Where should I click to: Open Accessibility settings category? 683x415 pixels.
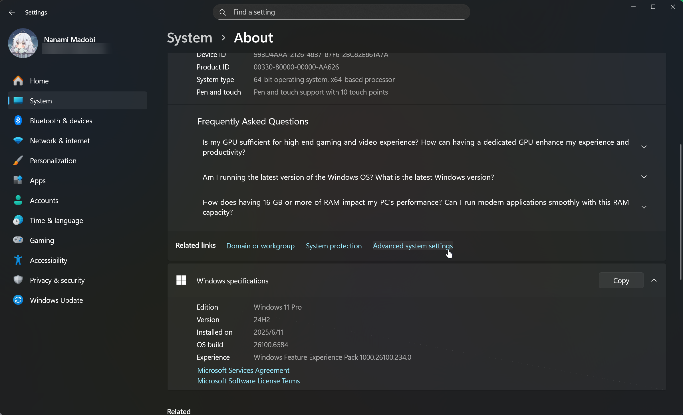click(78, 260)
